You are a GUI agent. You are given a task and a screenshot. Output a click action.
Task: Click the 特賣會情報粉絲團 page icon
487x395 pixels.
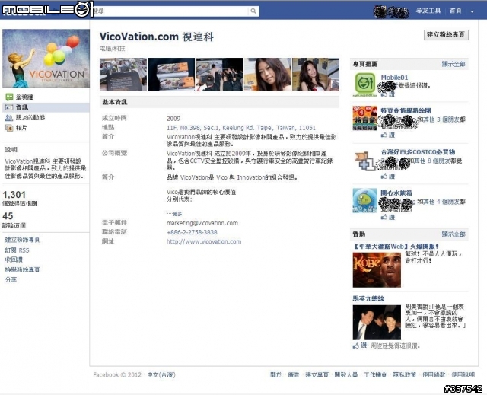pyautogui.click(x=365, y=118)
